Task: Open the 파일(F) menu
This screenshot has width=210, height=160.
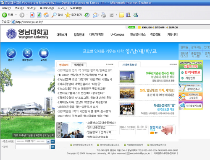Action: [x=6, y=8]
